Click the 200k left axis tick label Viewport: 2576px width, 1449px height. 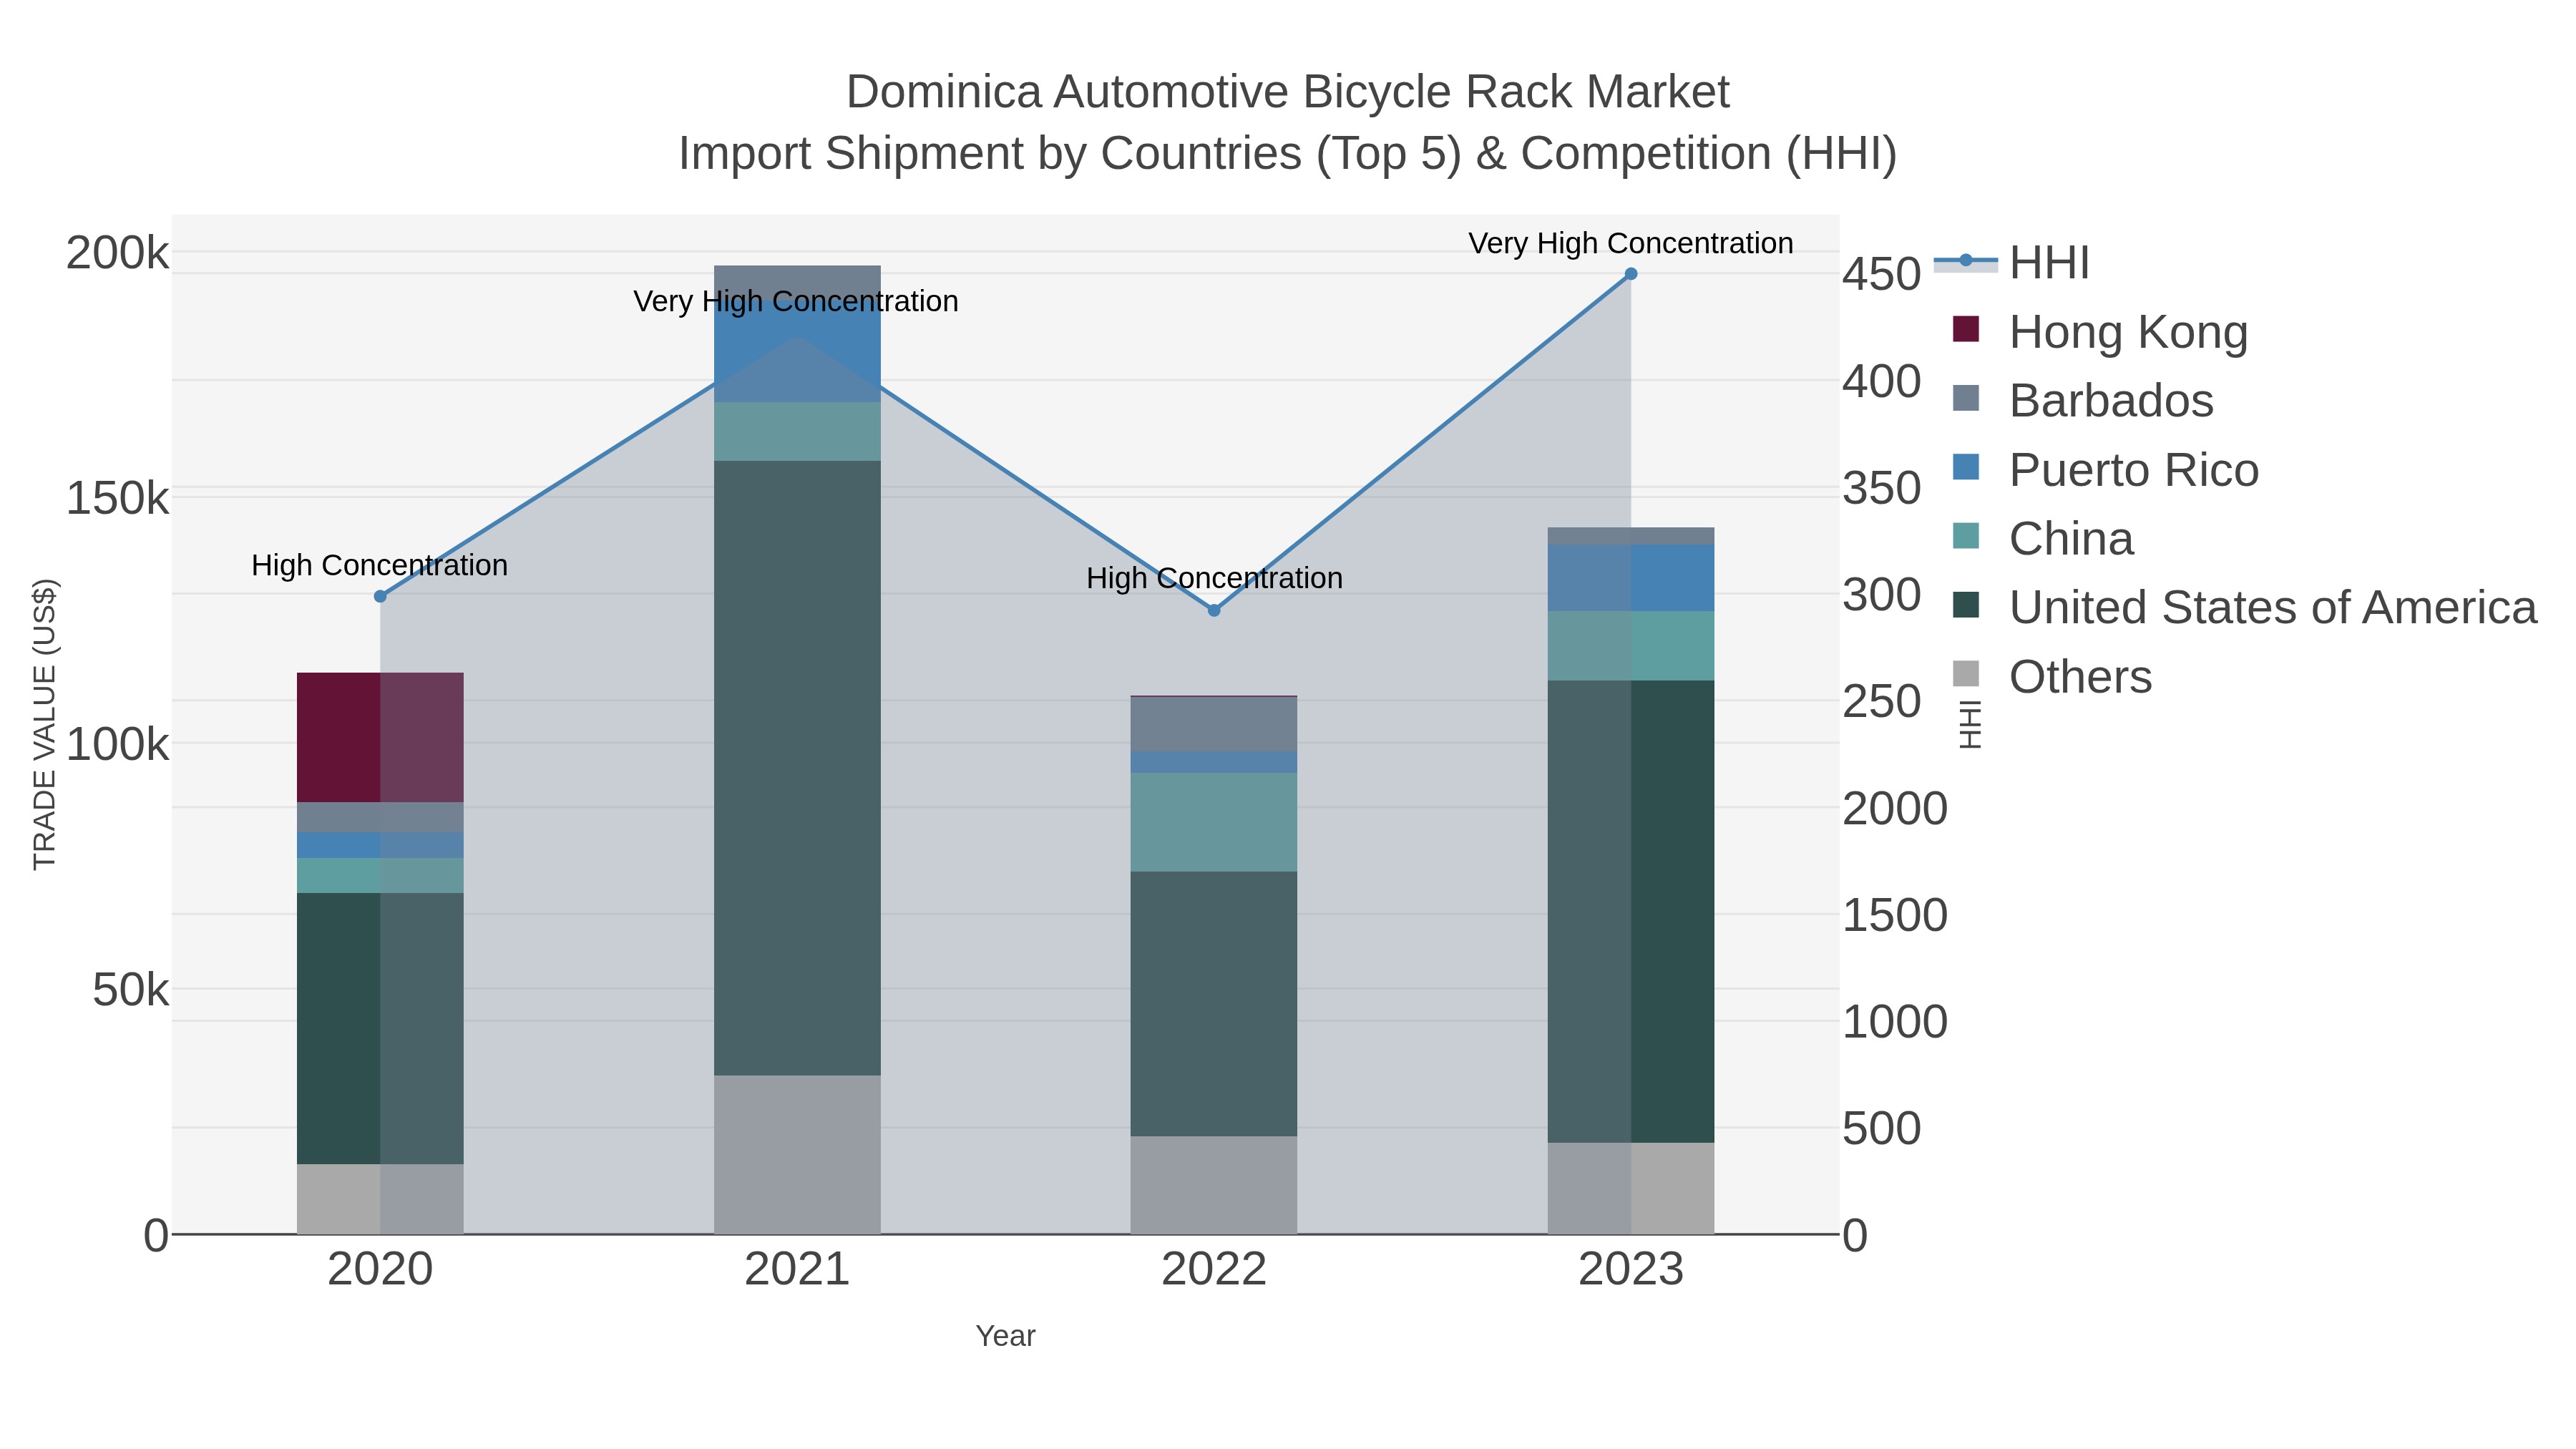[118, 253]
